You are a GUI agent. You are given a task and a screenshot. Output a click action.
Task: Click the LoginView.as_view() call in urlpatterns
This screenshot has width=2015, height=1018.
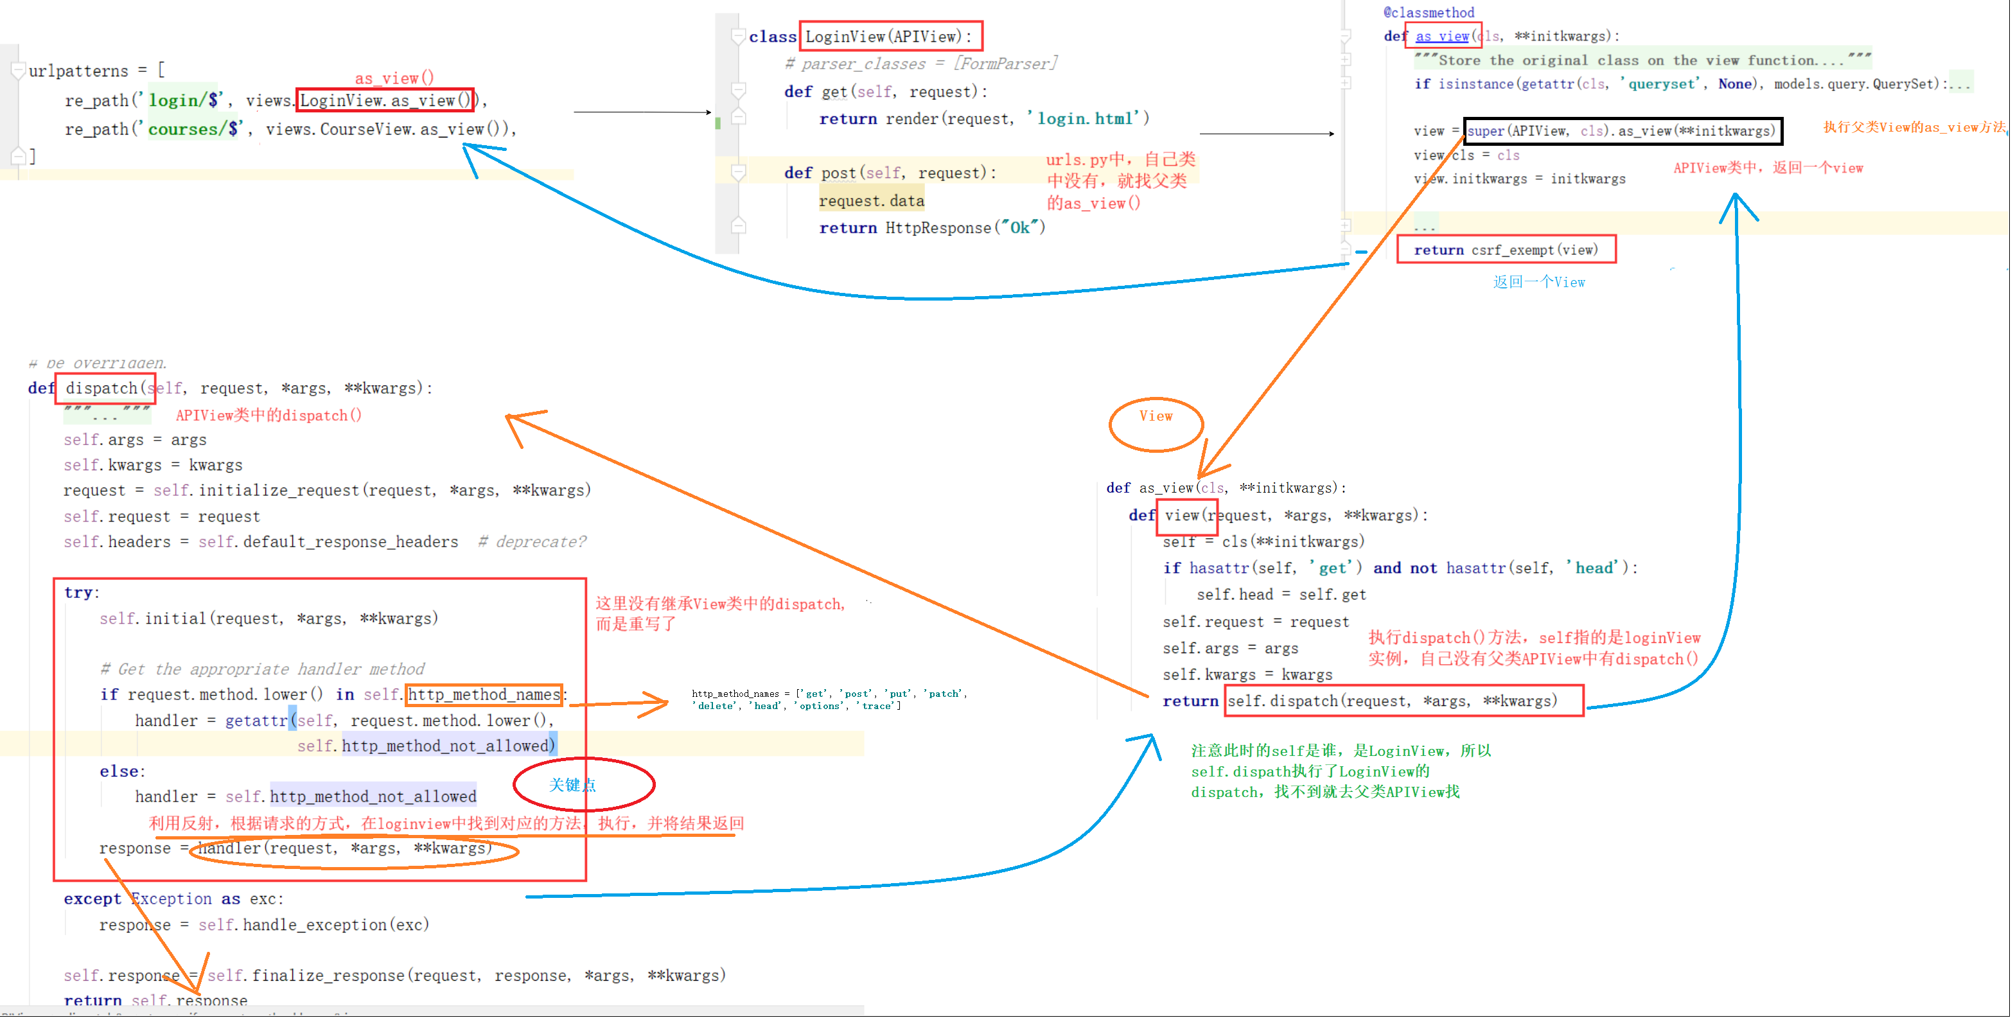(385, 101)
